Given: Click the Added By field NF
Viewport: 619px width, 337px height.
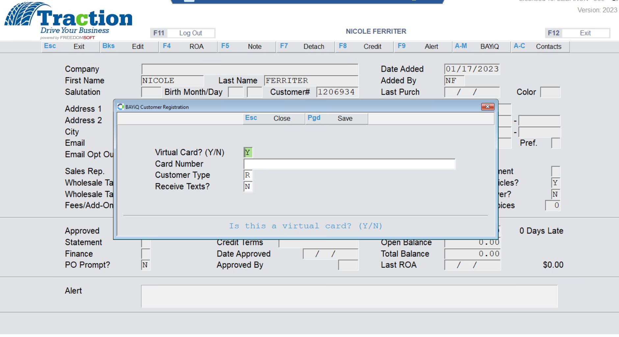Looking at the screenshot, I should (x=454, y=80).
